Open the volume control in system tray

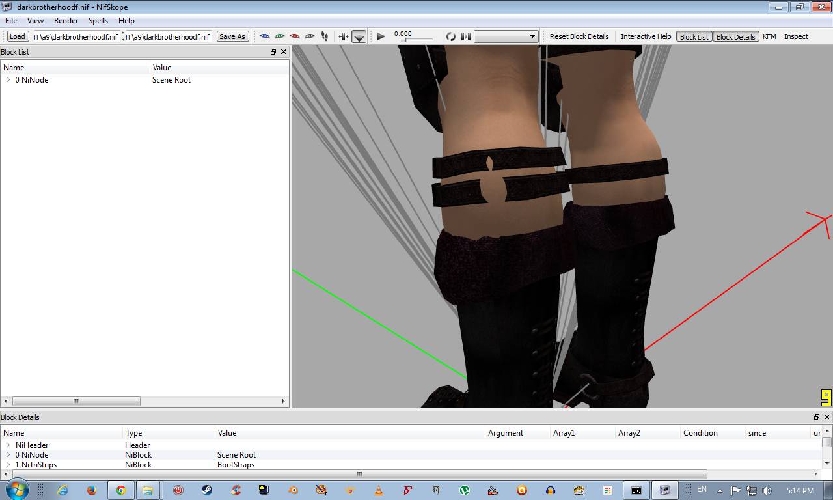(767, 491)
